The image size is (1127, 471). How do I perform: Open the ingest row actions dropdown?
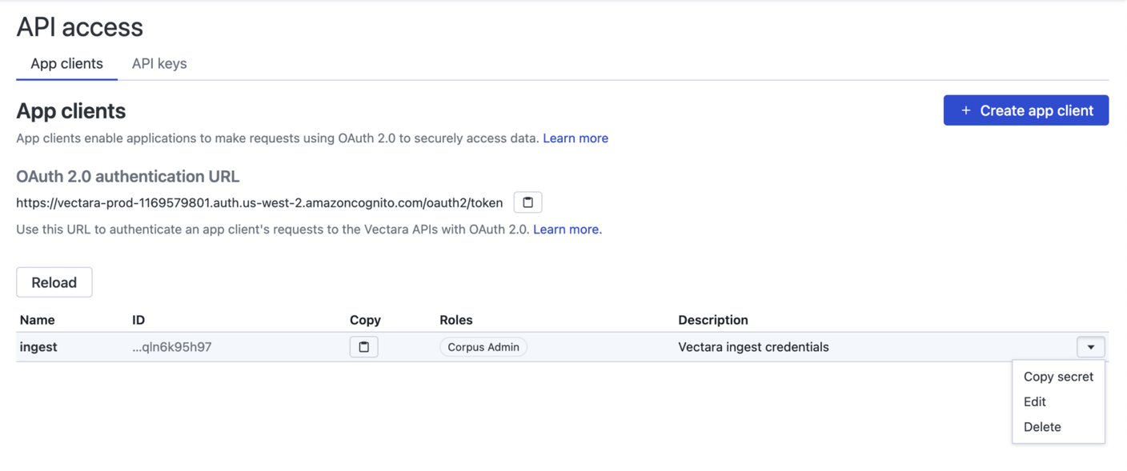1090,347
